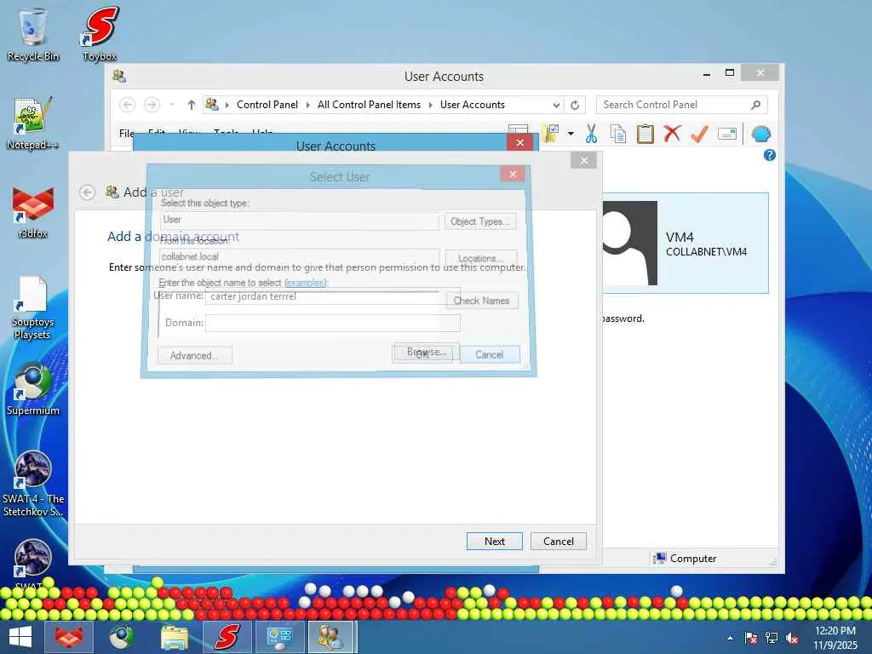Open the File menu
This screenshot has height=654, width=872.
(x=126, y=133)
